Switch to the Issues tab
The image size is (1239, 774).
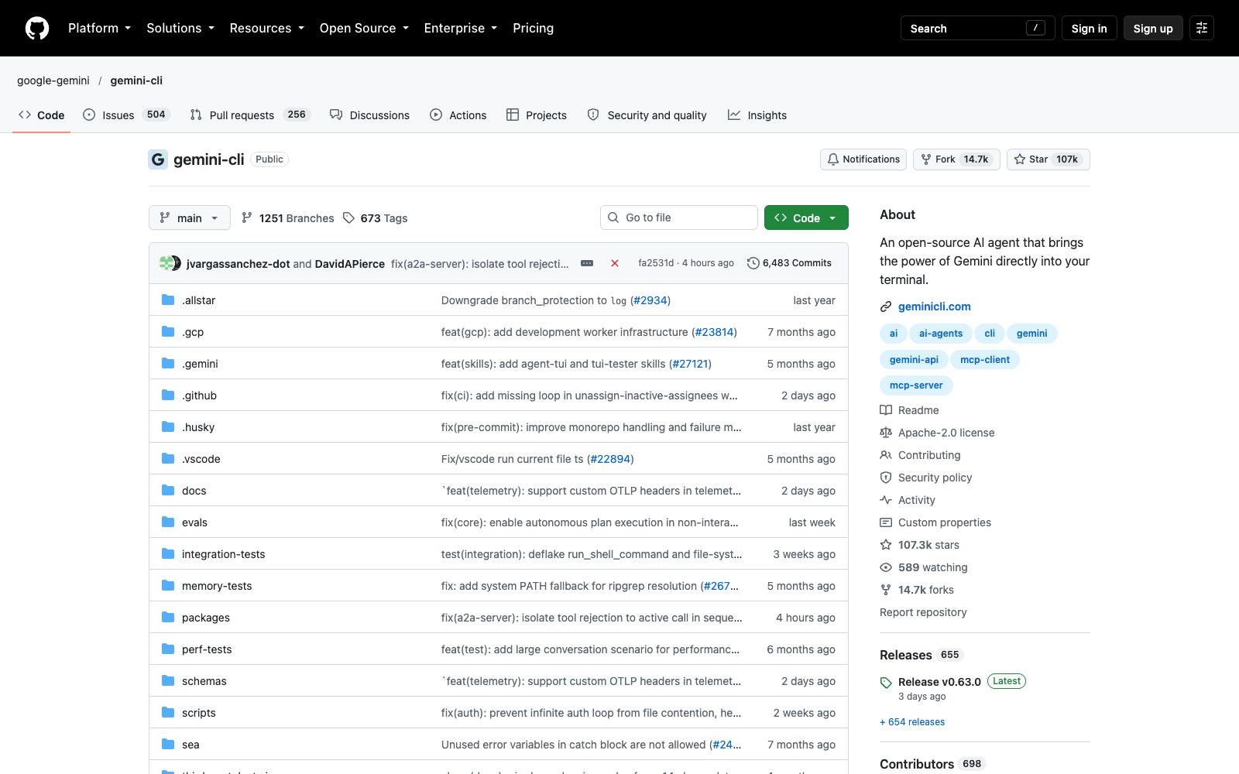(126, 115)
